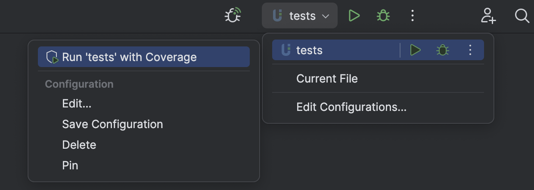The image size is (534, 190).
Task: Open the popup row's three-dot options
Action: [x=470, y=50]
